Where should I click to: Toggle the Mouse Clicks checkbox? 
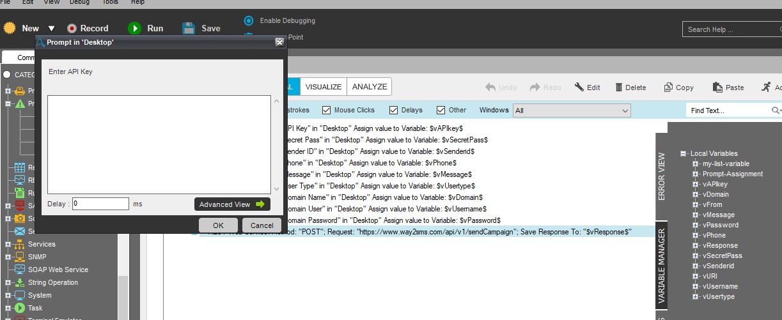click(x=327, y=110)
